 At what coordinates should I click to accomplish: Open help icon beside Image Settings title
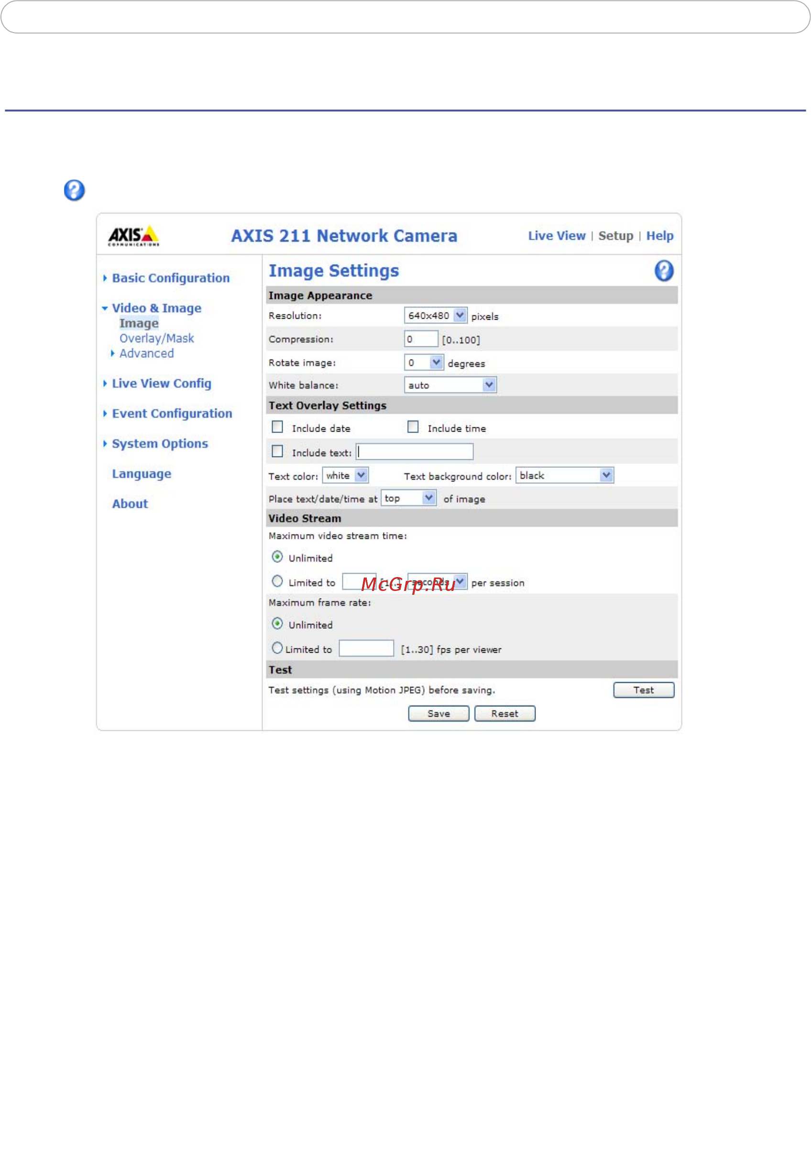[664, 270]
